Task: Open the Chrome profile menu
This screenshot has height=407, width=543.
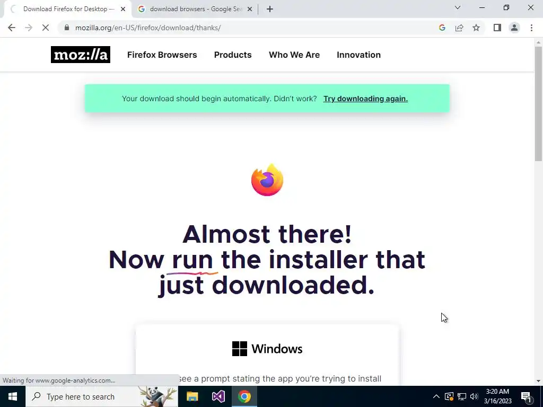Action: click(x=514, y=28)
